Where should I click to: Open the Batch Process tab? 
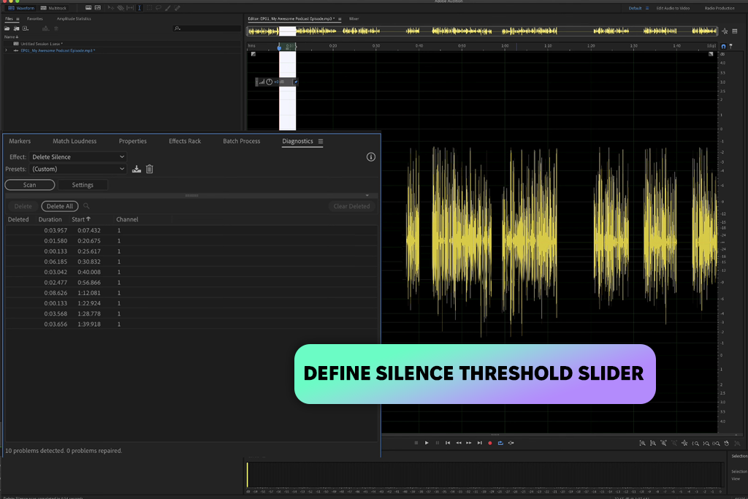[241, 141]
